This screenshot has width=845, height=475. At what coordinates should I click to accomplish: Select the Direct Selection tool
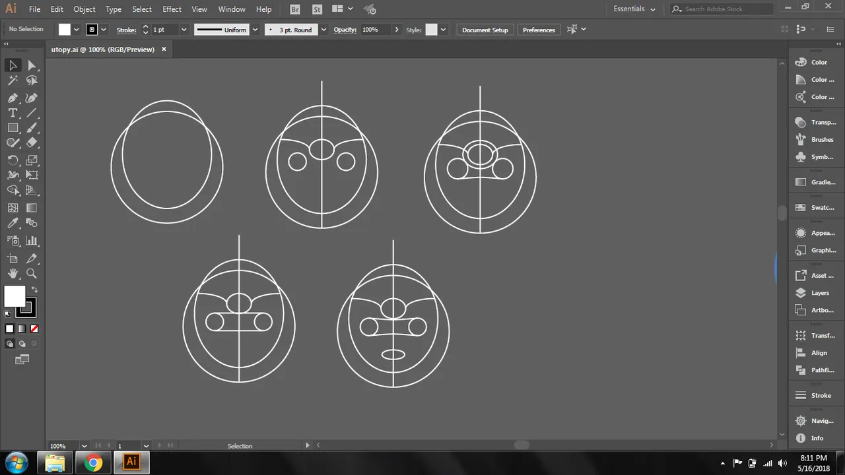click(32, 65)
